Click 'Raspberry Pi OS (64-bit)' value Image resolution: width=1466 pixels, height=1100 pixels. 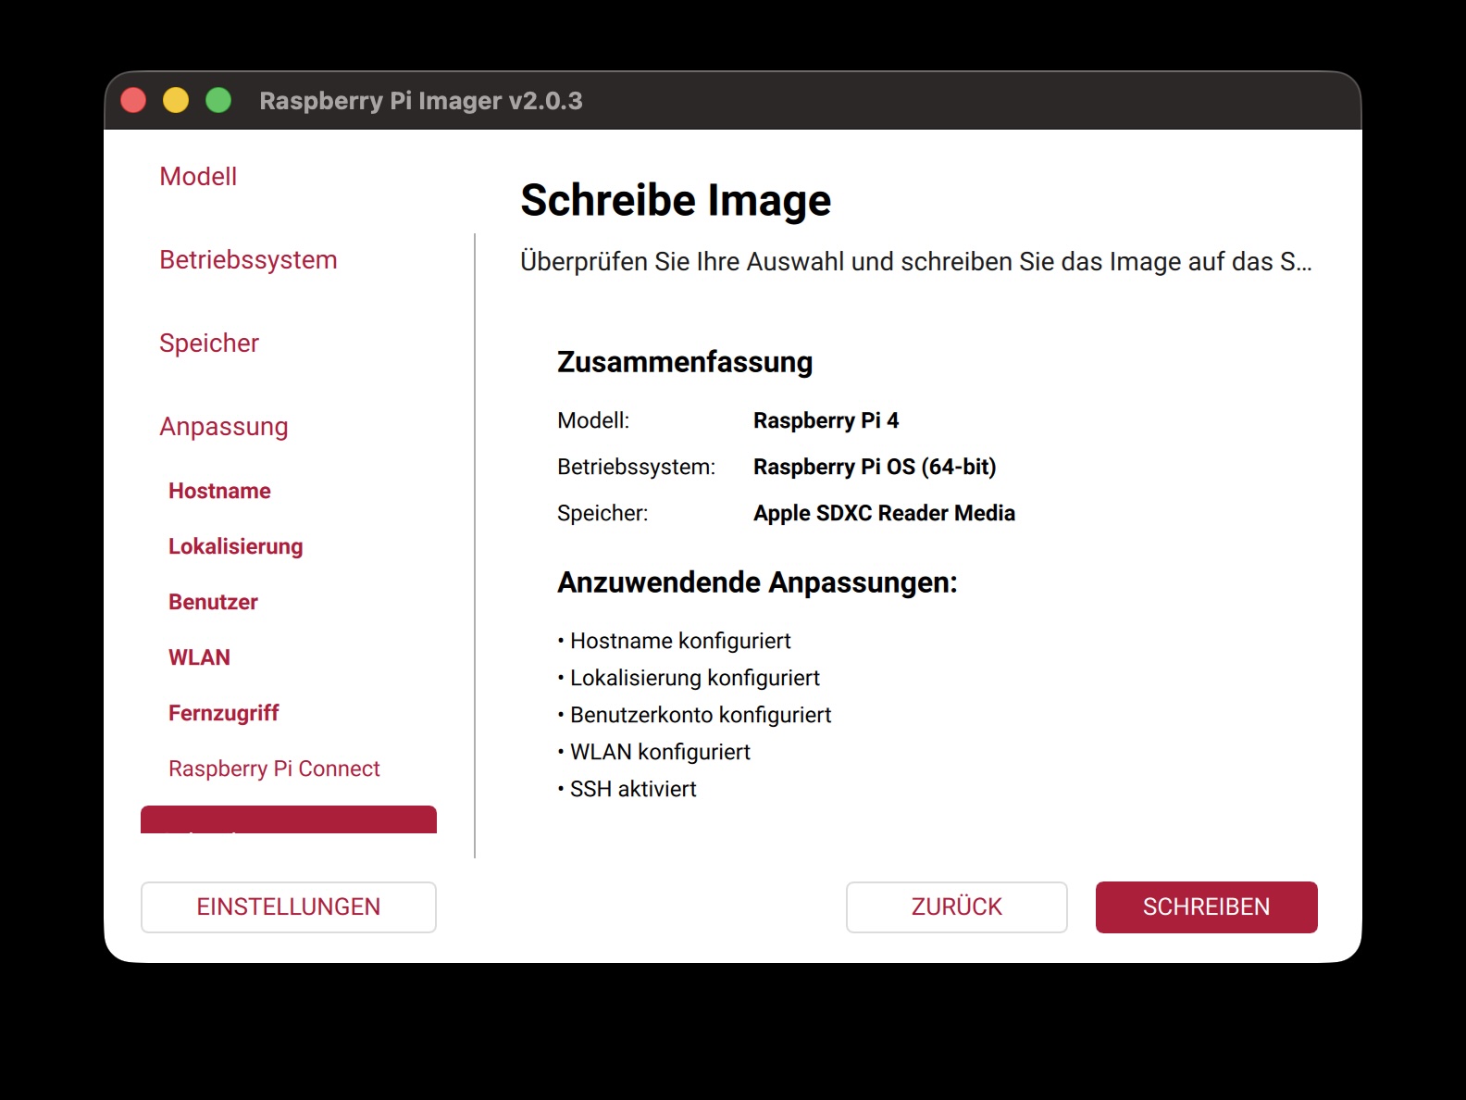coord(875,467)
